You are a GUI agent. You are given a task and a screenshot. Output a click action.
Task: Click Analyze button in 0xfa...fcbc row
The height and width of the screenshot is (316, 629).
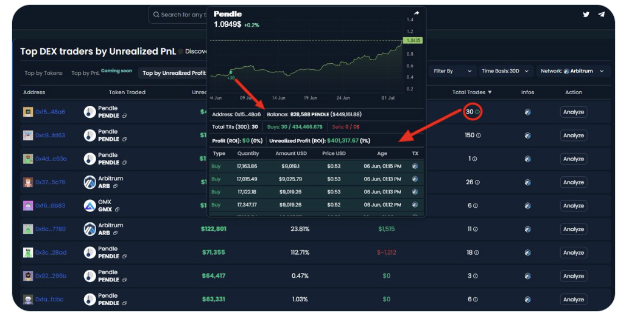click(x=573, y=299)
